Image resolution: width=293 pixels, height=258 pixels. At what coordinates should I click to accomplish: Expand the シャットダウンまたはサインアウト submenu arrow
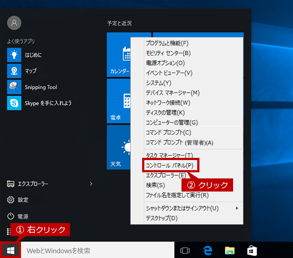click(237, 208)
